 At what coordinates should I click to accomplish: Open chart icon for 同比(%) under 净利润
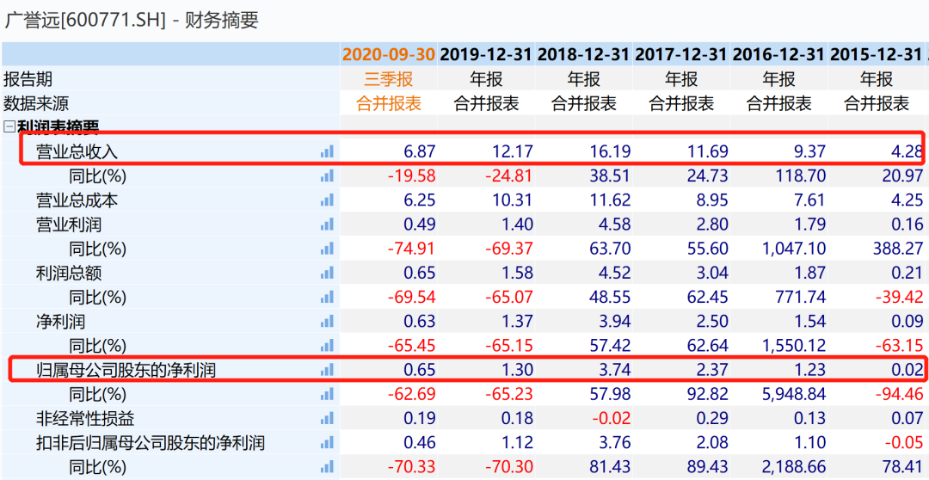[327, 346]
